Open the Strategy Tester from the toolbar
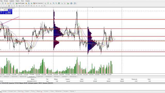 pyautogui.click(x=13, y=3)
